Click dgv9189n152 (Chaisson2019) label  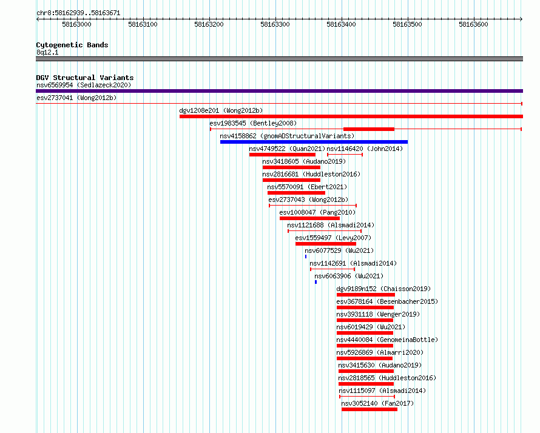click(383, 289)
